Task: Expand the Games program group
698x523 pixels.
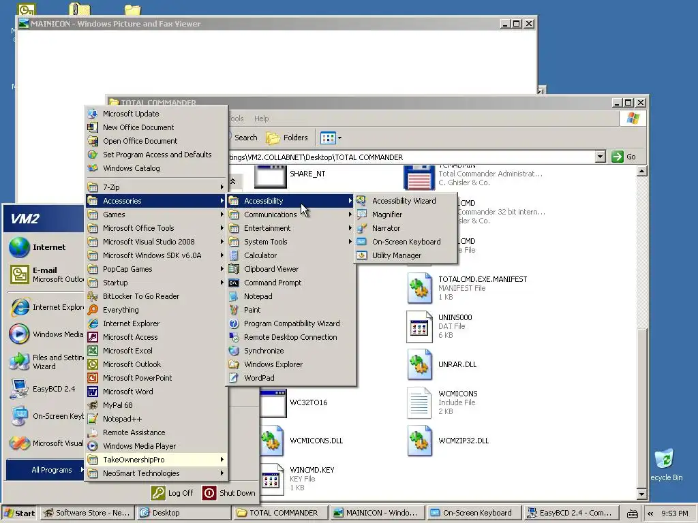Action: click(156, 215)
